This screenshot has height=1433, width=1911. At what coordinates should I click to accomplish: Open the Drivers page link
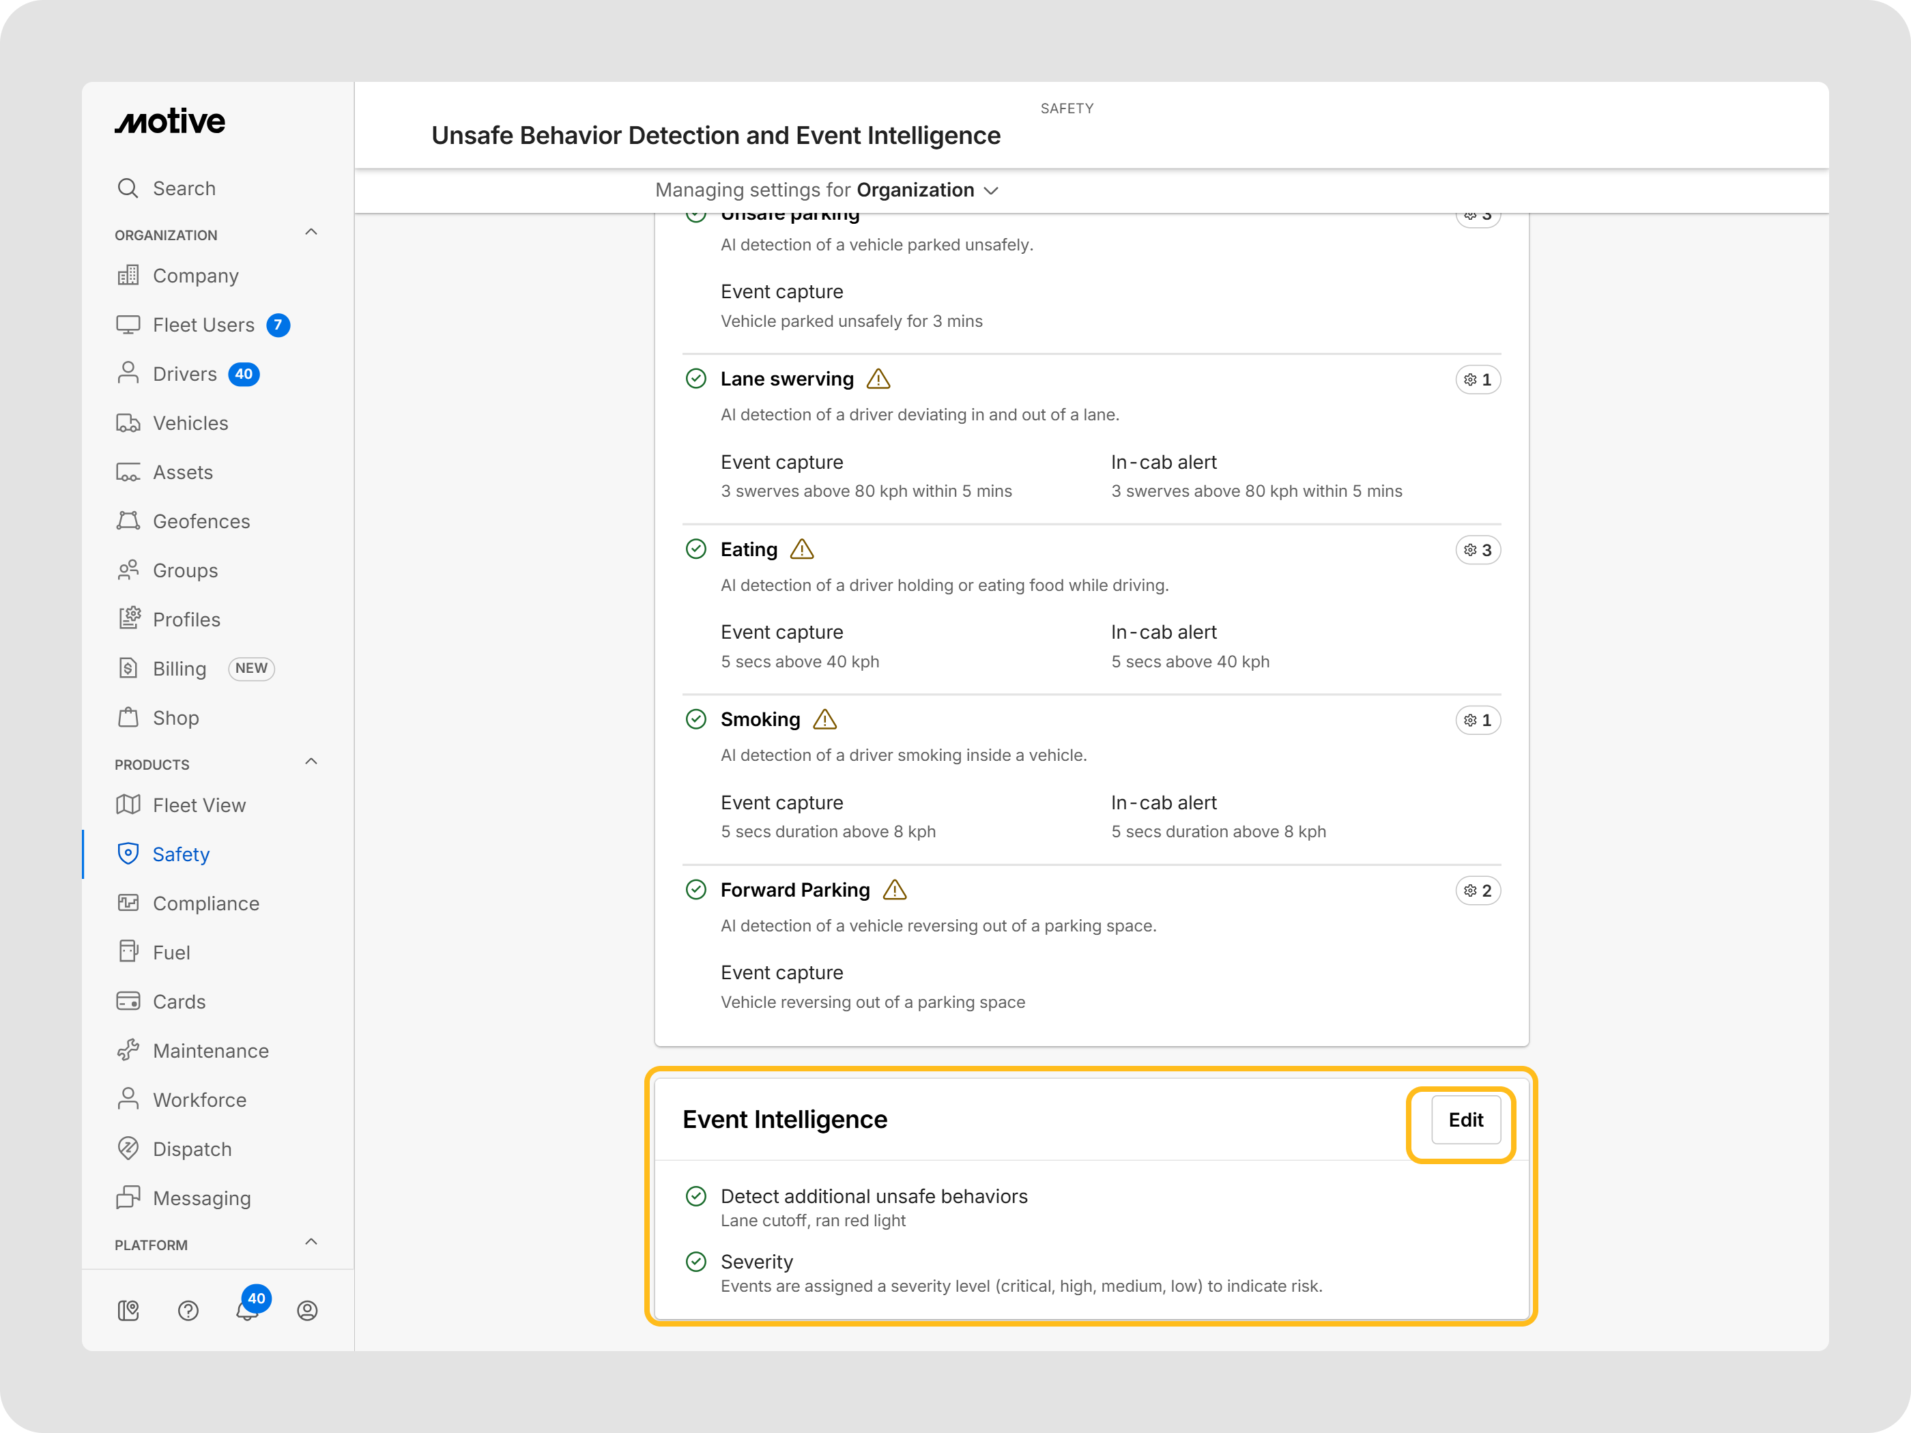click(x=184, y=374)
